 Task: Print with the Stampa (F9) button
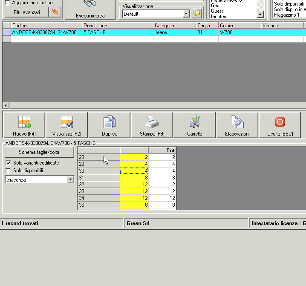pyautogui.click(x=152, y=125)
